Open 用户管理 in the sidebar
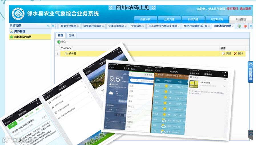 (20, 31)
